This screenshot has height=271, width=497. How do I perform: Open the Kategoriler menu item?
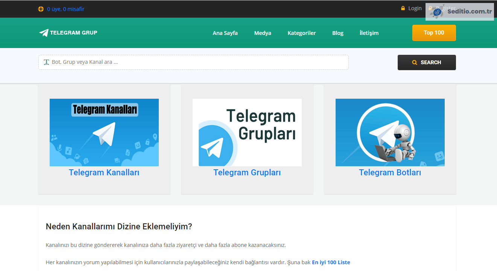coord(302,33)
